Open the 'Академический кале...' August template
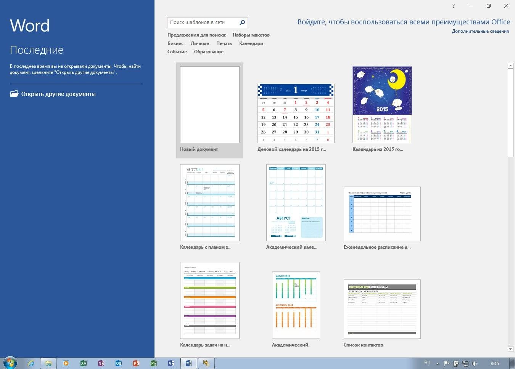This screenshot has height=369, width=515. (x=296, y=203)
